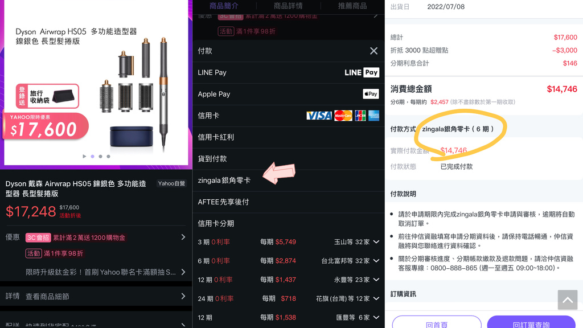
Task: Choose the JCB card icon
Action: click(360, 116)
